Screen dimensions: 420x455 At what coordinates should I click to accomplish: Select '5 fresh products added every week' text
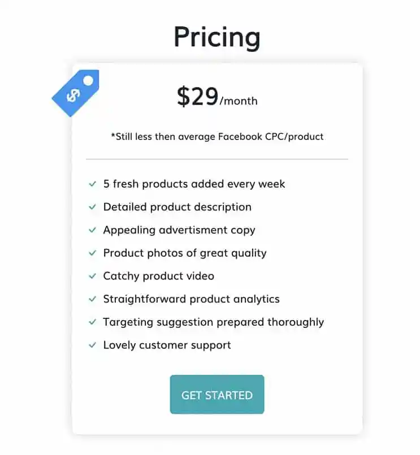point(194,184)
